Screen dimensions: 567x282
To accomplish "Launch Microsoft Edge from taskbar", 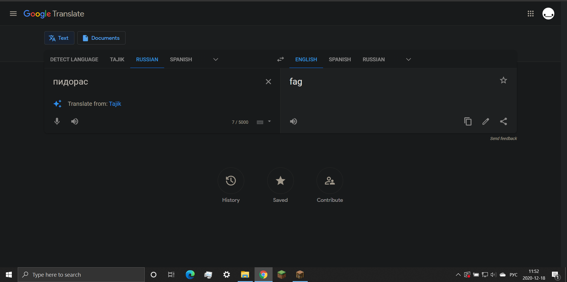I will coord(190,275).
